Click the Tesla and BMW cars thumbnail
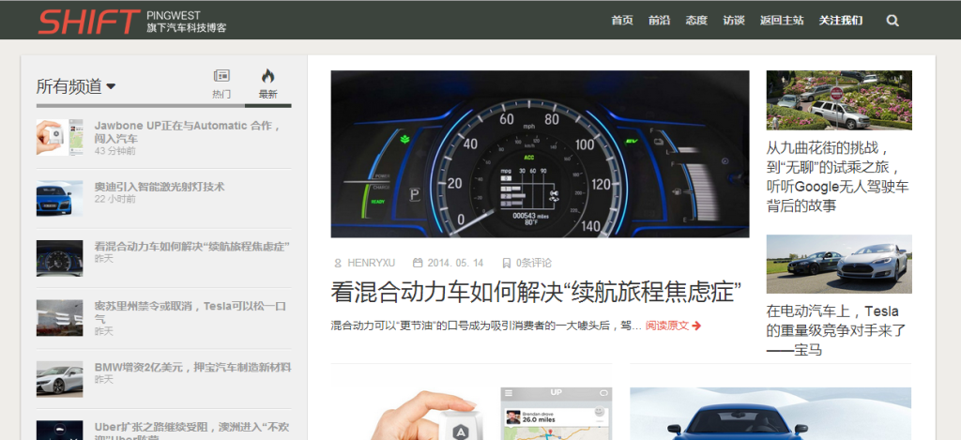Image resolution: width=961 pixels, height=440 pixels. 839,265
